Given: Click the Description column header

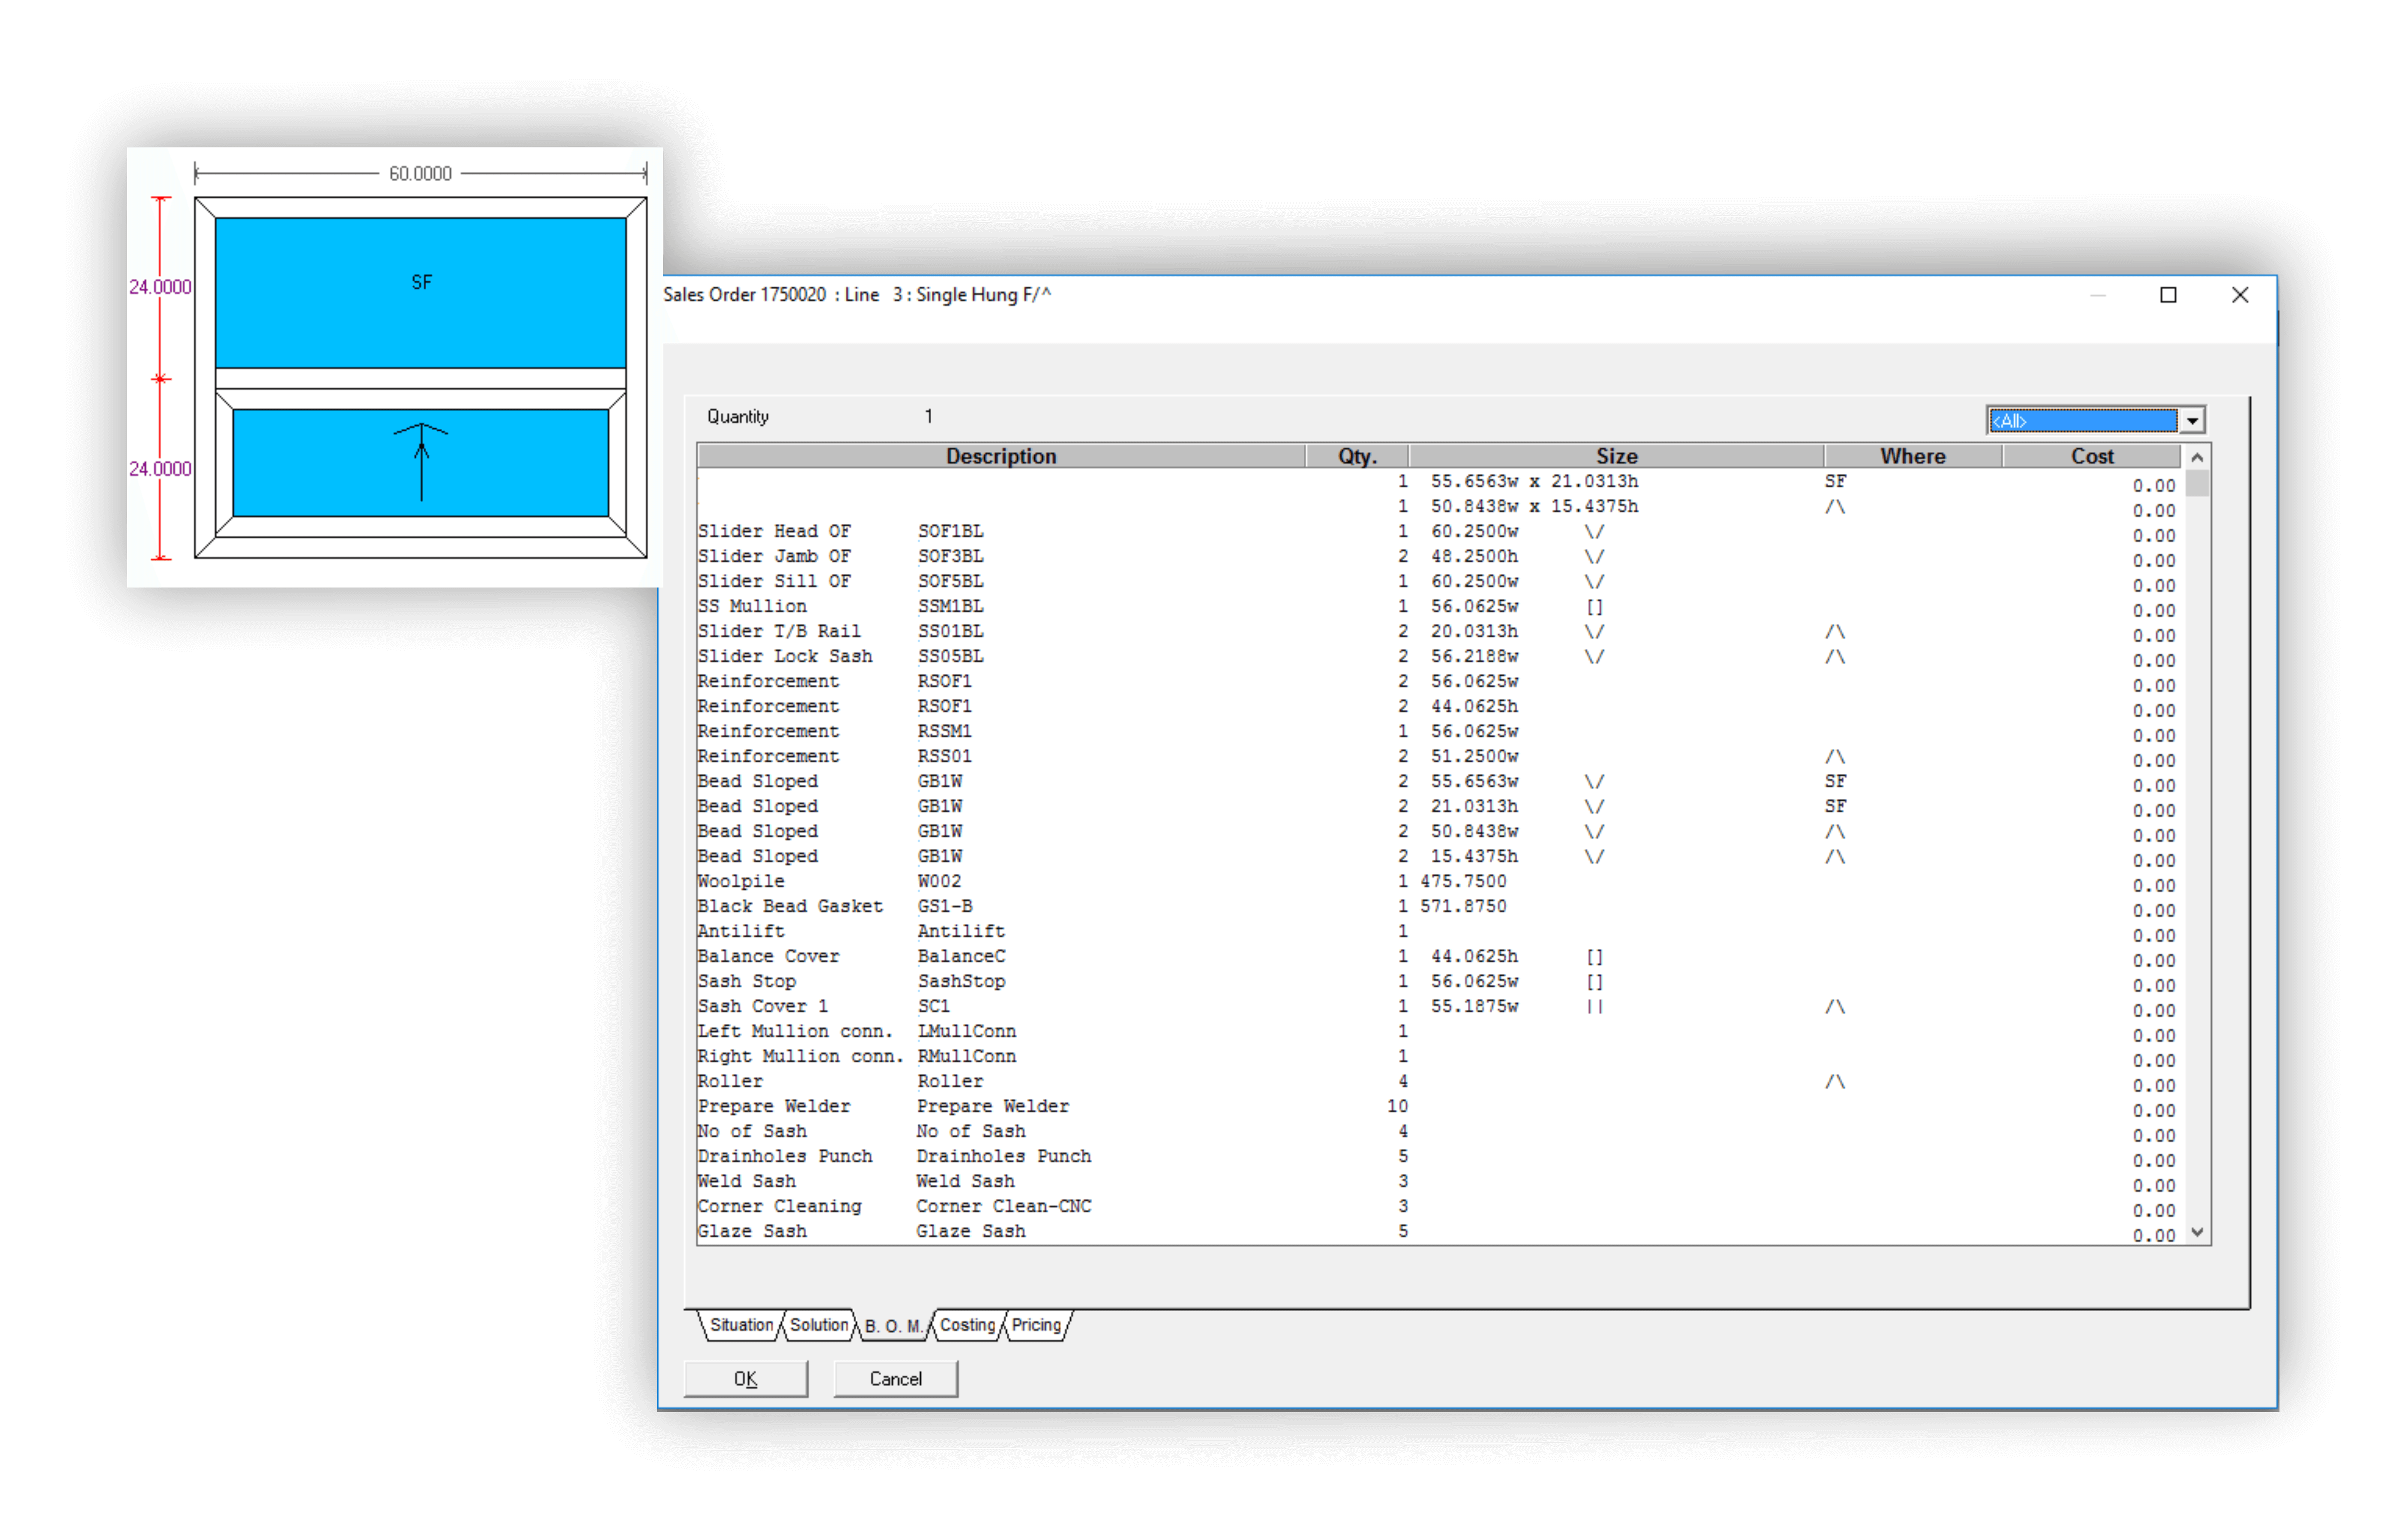Looking at the screenshot, I should click(1000, 456).
